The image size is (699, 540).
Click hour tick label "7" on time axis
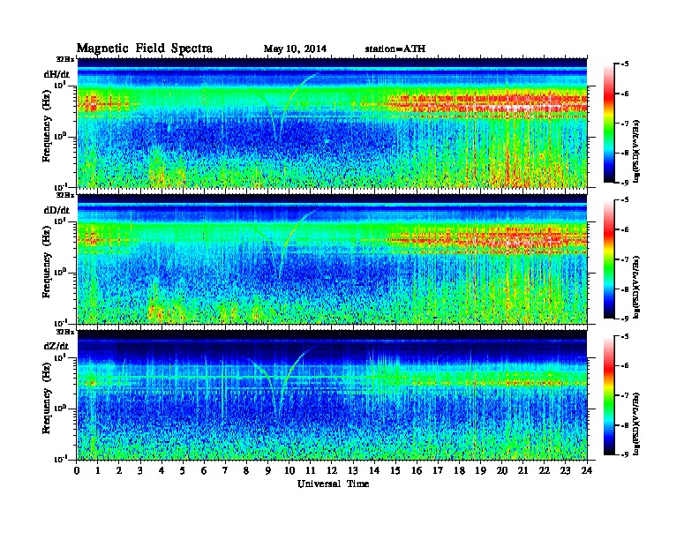pyautogui.click(x=226, y=470)
